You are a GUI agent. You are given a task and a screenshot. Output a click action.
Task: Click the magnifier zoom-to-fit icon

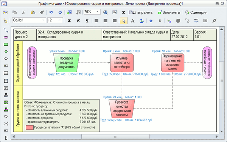click(x=106, y=12)
